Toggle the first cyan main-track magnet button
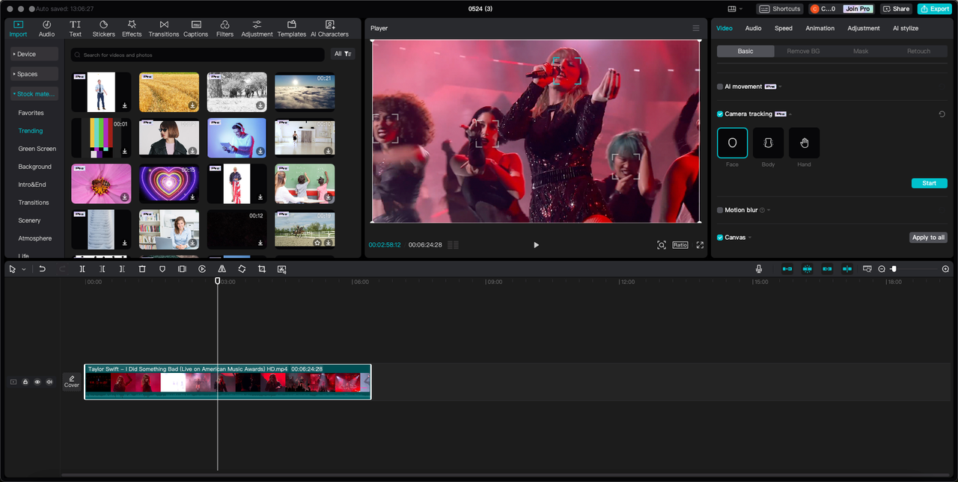This screenshot has width=958, height=482. [787, 269]
